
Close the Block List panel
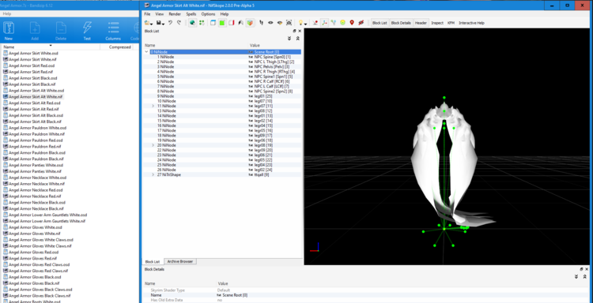point(300,31)
